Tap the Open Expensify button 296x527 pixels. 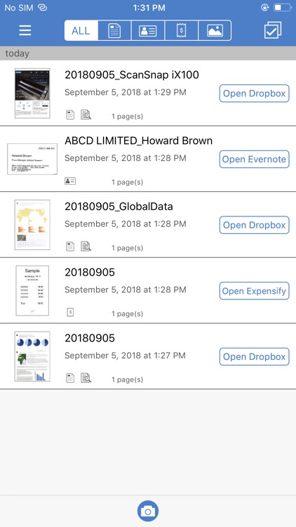[x=254, y=291]
